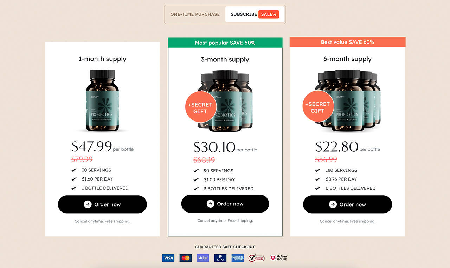Click the Secret Gift badge on 3-month plan
The width and height of the screenshot is (450, 268).
[x=200, y=107]
